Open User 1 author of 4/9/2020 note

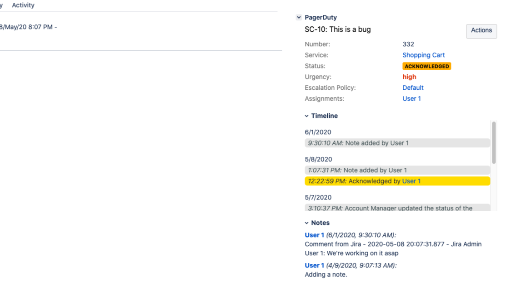coord(314,265)
